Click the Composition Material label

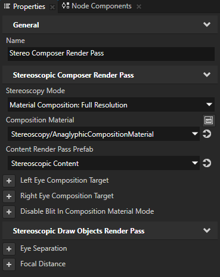pyautogui.click(x=40, y=120)
